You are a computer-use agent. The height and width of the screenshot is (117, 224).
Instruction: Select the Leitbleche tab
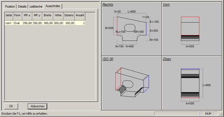point(36,7)
